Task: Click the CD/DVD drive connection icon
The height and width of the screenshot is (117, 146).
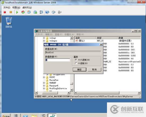Action: click(53, 12)
